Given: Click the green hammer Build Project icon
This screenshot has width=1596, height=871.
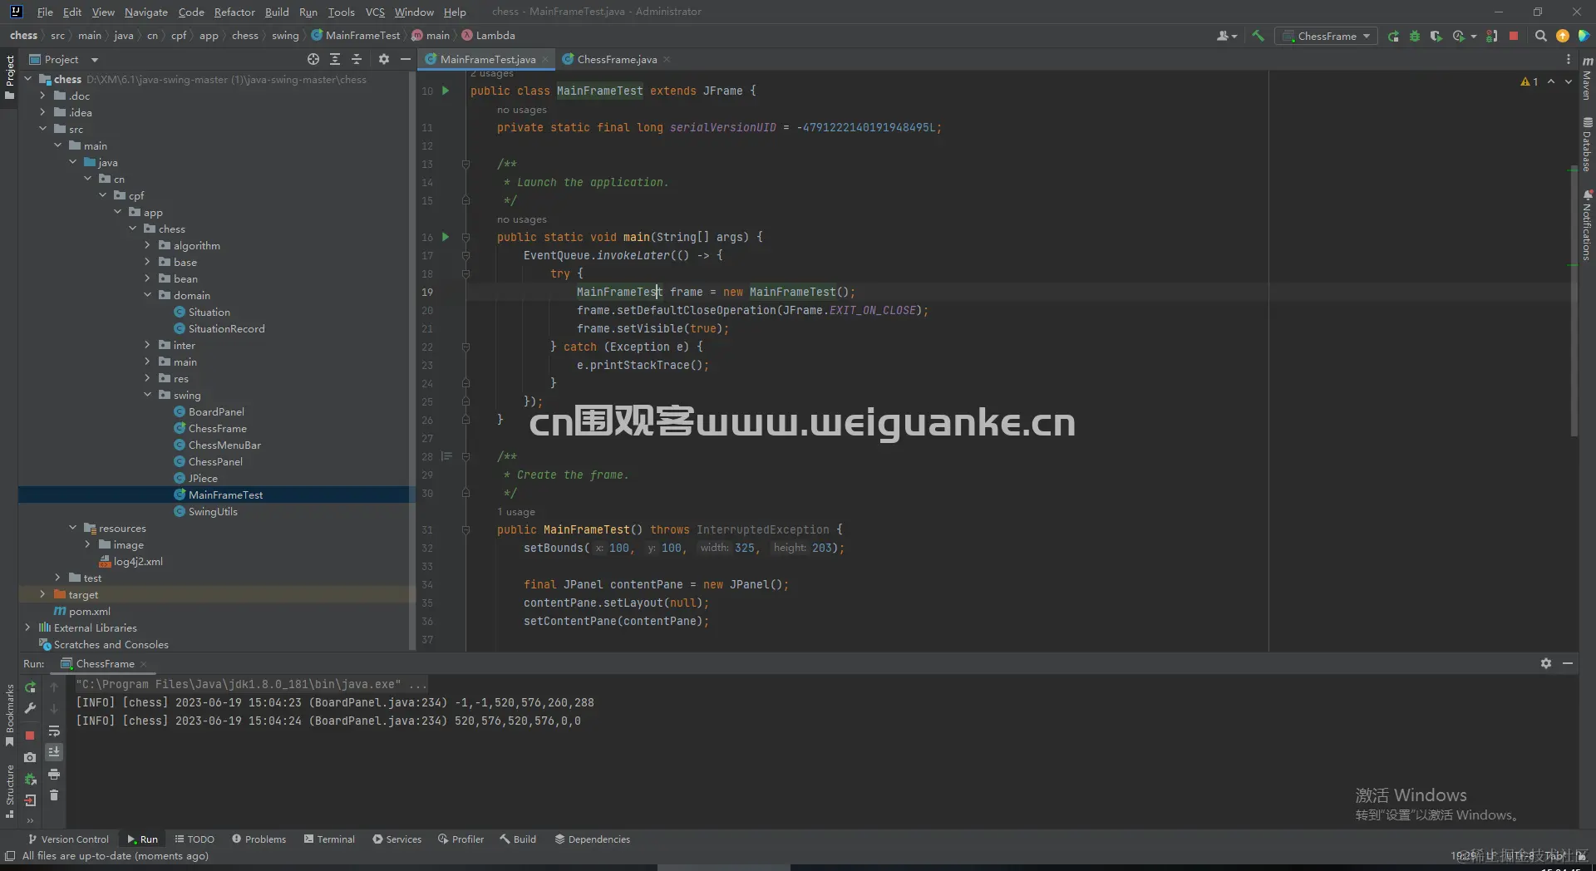Looking at the screenshot, I should pyautogui.click(x=1258, y=36).
